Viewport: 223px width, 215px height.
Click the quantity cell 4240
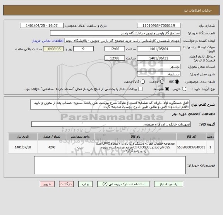[51, 147]
